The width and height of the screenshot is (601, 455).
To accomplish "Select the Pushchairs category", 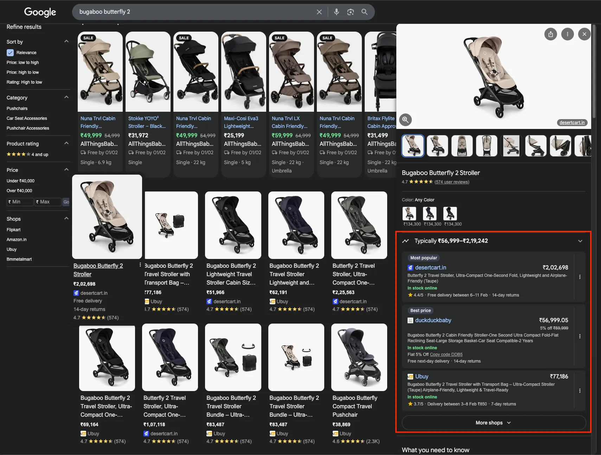I will click(17, 109).
